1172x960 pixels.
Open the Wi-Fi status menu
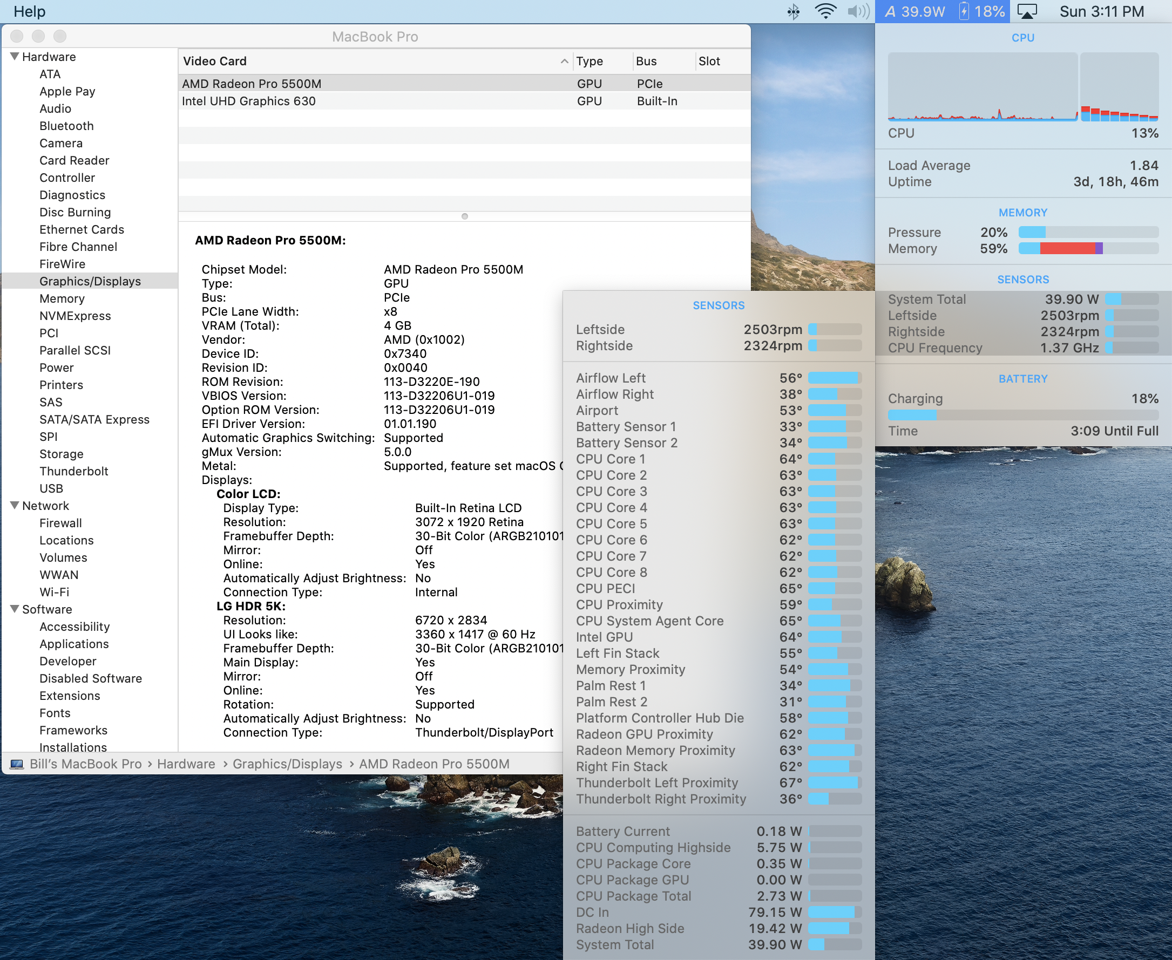pos(825,12)
